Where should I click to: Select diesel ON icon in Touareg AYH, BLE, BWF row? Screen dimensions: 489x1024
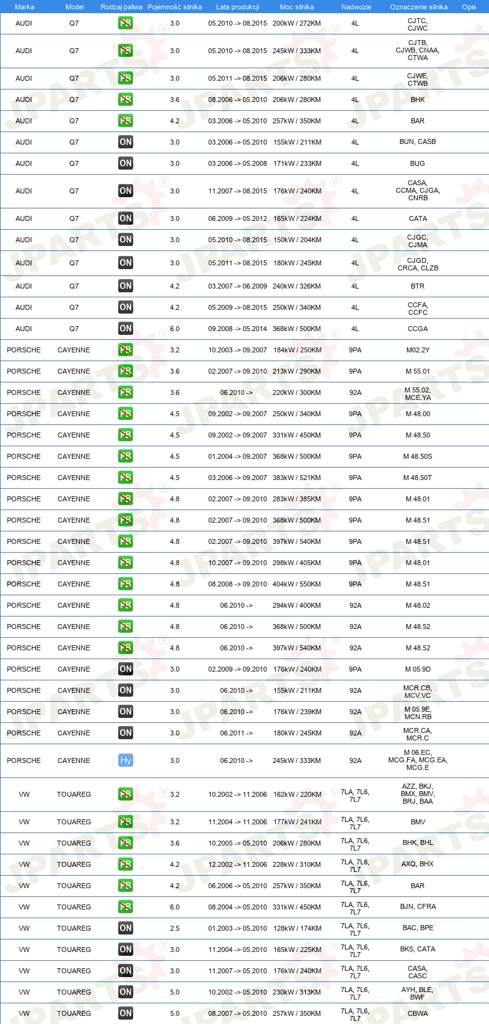point(126,992)
